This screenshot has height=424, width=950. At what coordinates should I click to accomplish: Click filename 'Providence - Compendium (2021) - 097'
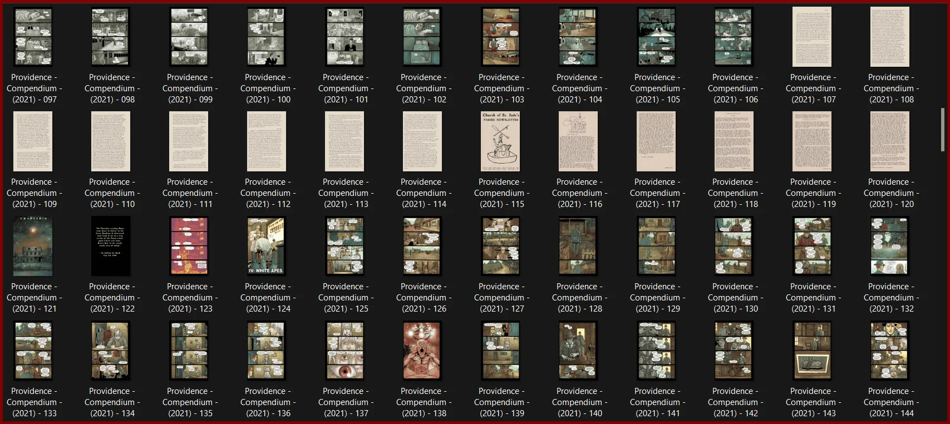pyautogui.click(x=34, y=88)
